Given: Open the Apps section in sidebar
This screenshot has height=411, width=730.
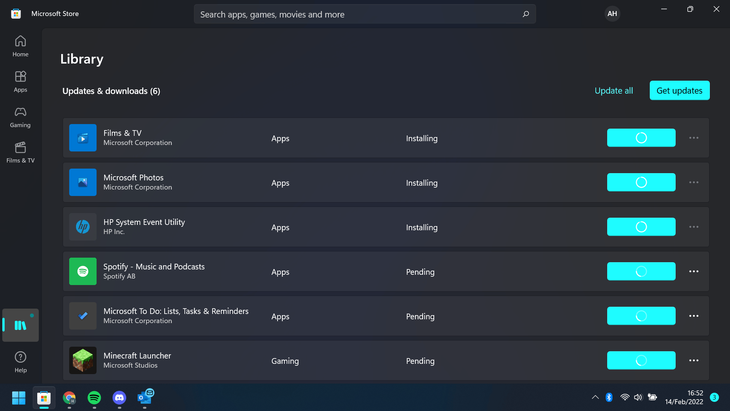Looking at the screenshot, I should [x=21, y=81].
